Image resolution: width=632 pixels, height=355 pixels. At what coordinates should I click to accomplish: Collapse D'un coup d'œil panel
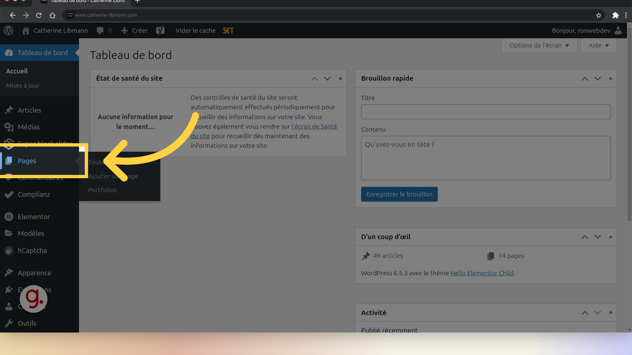tap(611, 237)
